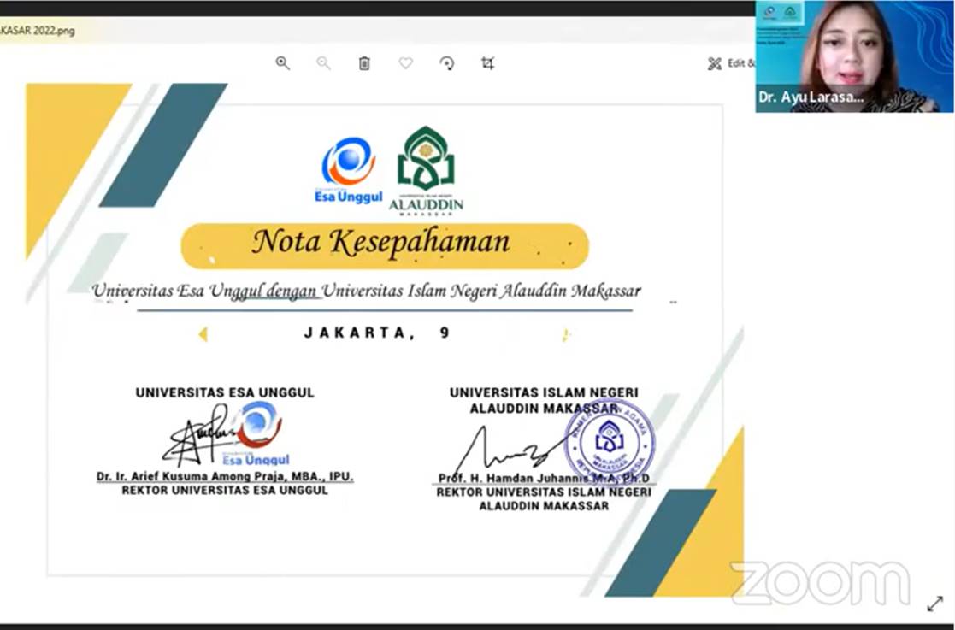955x630 pixels.
Task: Click the Alauddin Makassar logo
Action: 427,170
